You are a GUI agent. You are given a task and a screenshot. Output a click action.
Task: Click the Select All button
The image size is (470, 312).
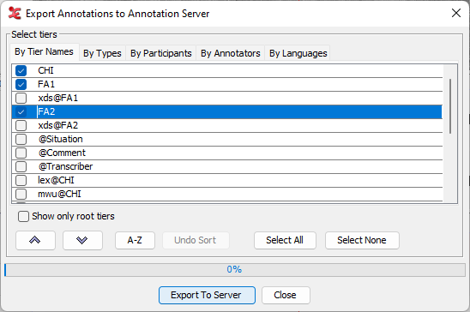[x=285, y=240]
